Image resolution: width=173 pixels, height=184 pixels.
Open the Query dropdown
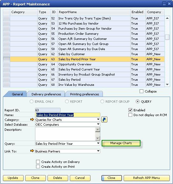tap(68, 144)
